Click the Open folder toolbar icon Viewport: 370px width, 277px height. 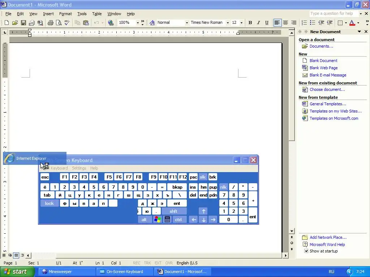point(15,23)
